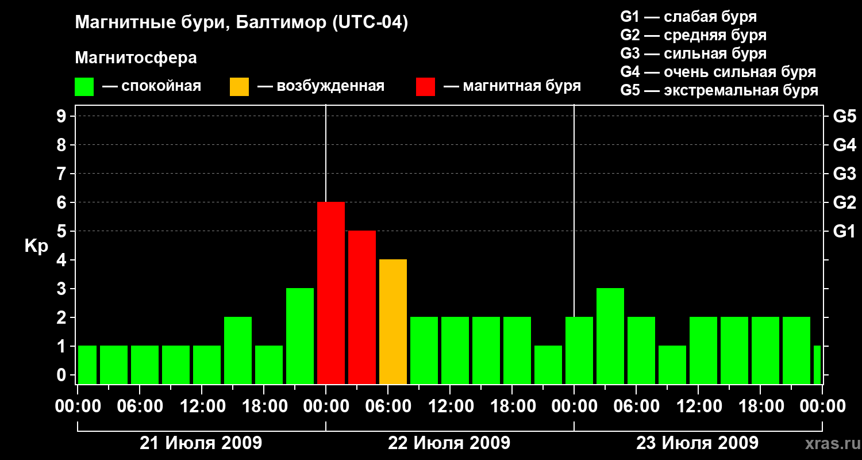
Task: Click 'G4 — очень сильная буря' legend line
Action: [x=718, y=72]
